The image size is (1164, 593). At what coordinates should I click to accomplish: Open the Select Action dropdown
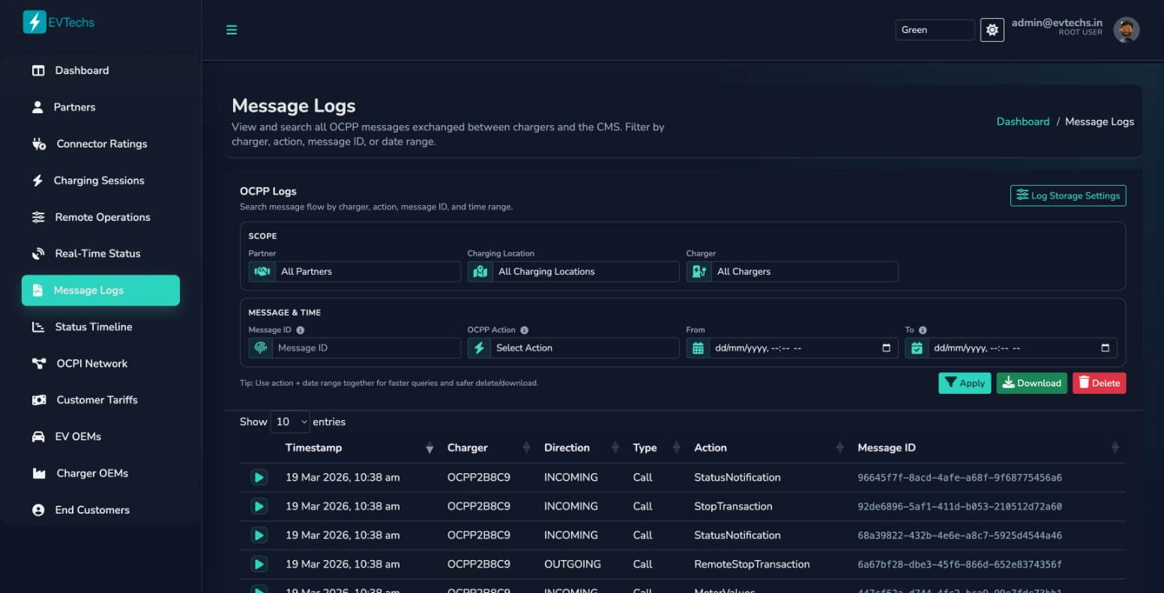tap(585, 347)
